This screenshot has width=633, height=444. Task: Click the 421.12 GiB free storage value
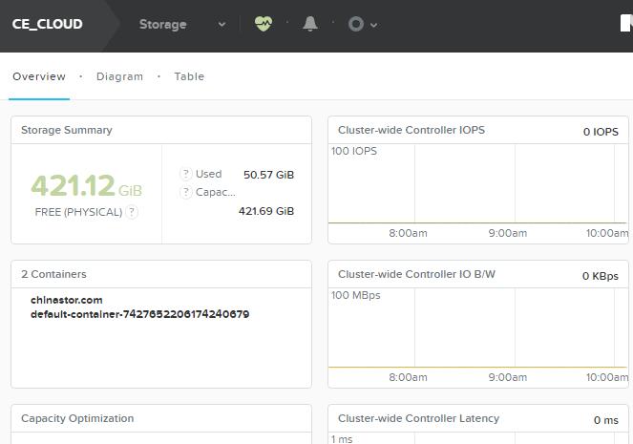tap(86, 186)
